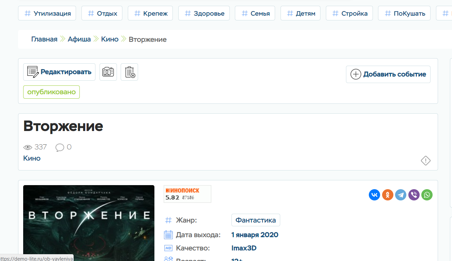Click the photo gallery icon button
Screen dimensions: 452x261
(108, 72)
